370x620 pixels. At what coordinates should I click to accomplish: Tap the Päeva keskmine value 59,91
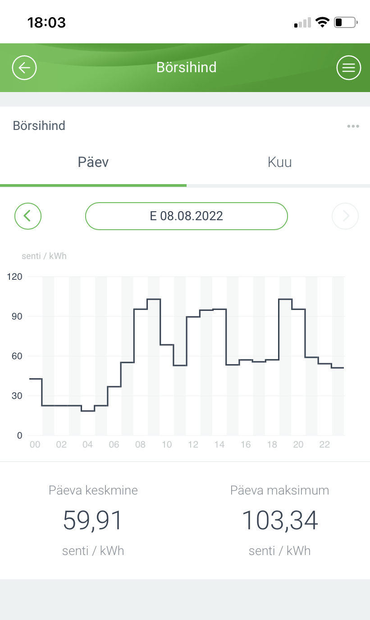[93, 520]
